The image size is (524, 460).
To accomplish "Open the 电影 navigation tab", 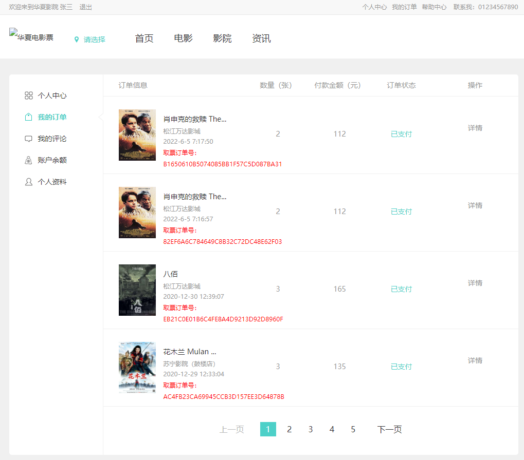I will [183, 39].
